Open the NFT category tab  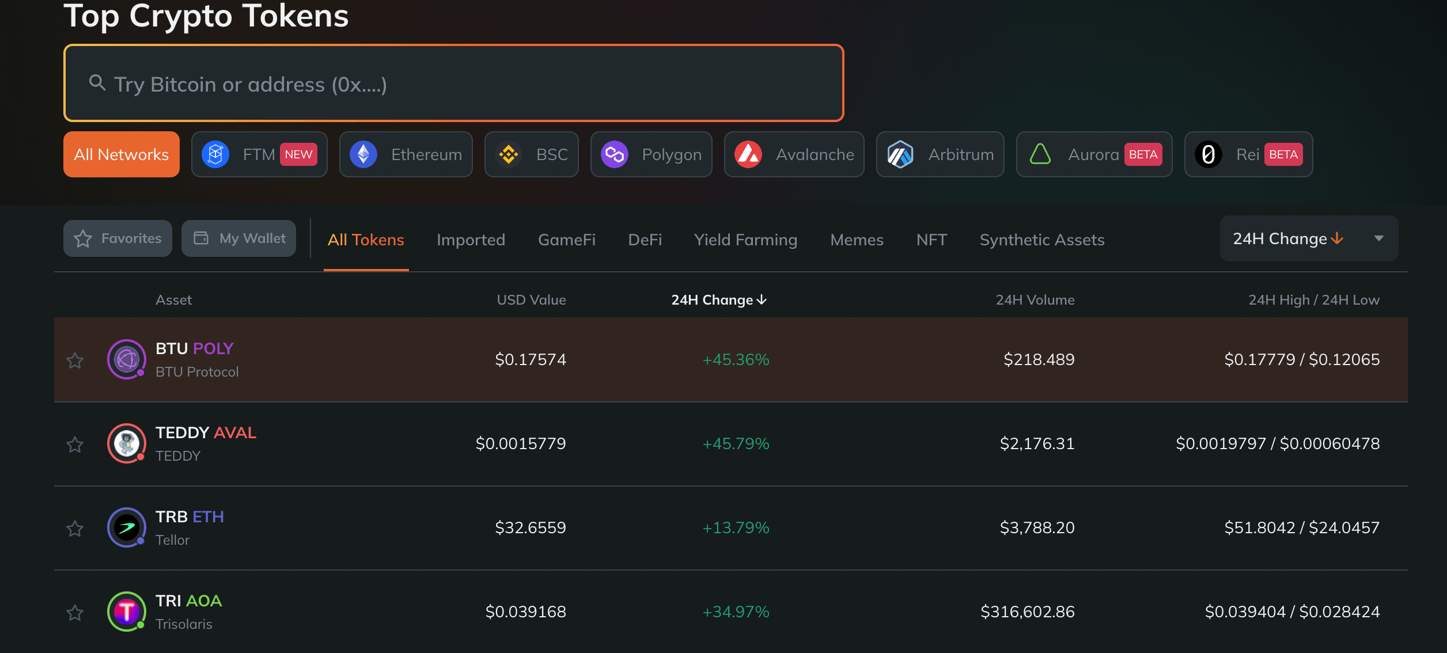(x=931, y=240)
